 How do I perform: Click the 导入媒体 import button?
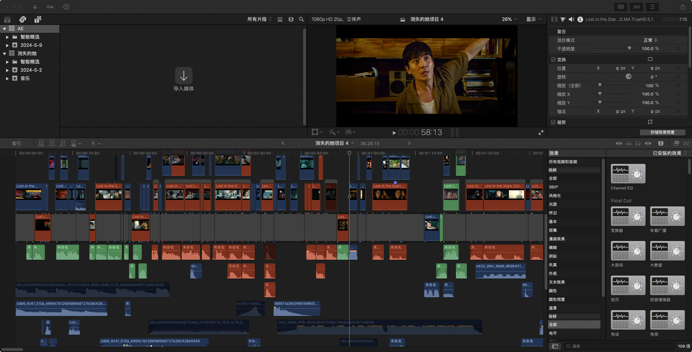coord(184,79)
